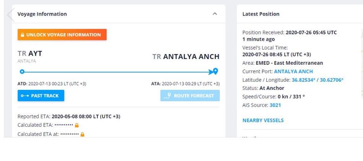Click the masked Calculated ETA at value dots
The height and width of the screenshot is (161, 363).
(69, 134)
